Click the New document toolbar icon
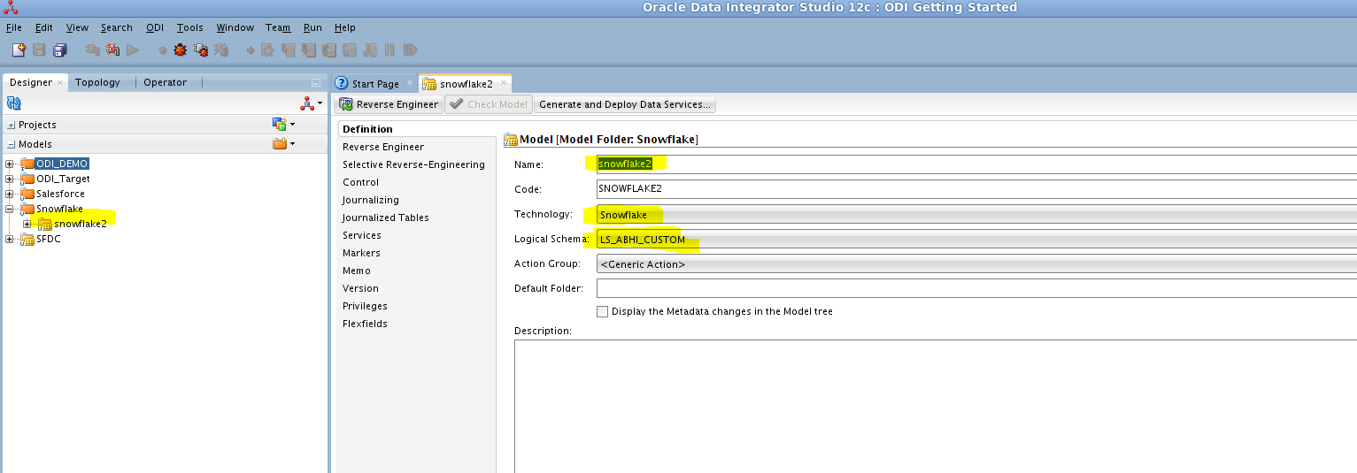 [19, 50]
